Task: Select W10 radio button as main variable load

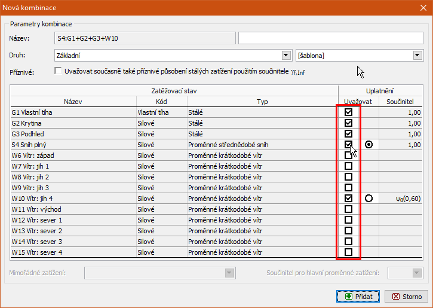Action: point(368,198)
